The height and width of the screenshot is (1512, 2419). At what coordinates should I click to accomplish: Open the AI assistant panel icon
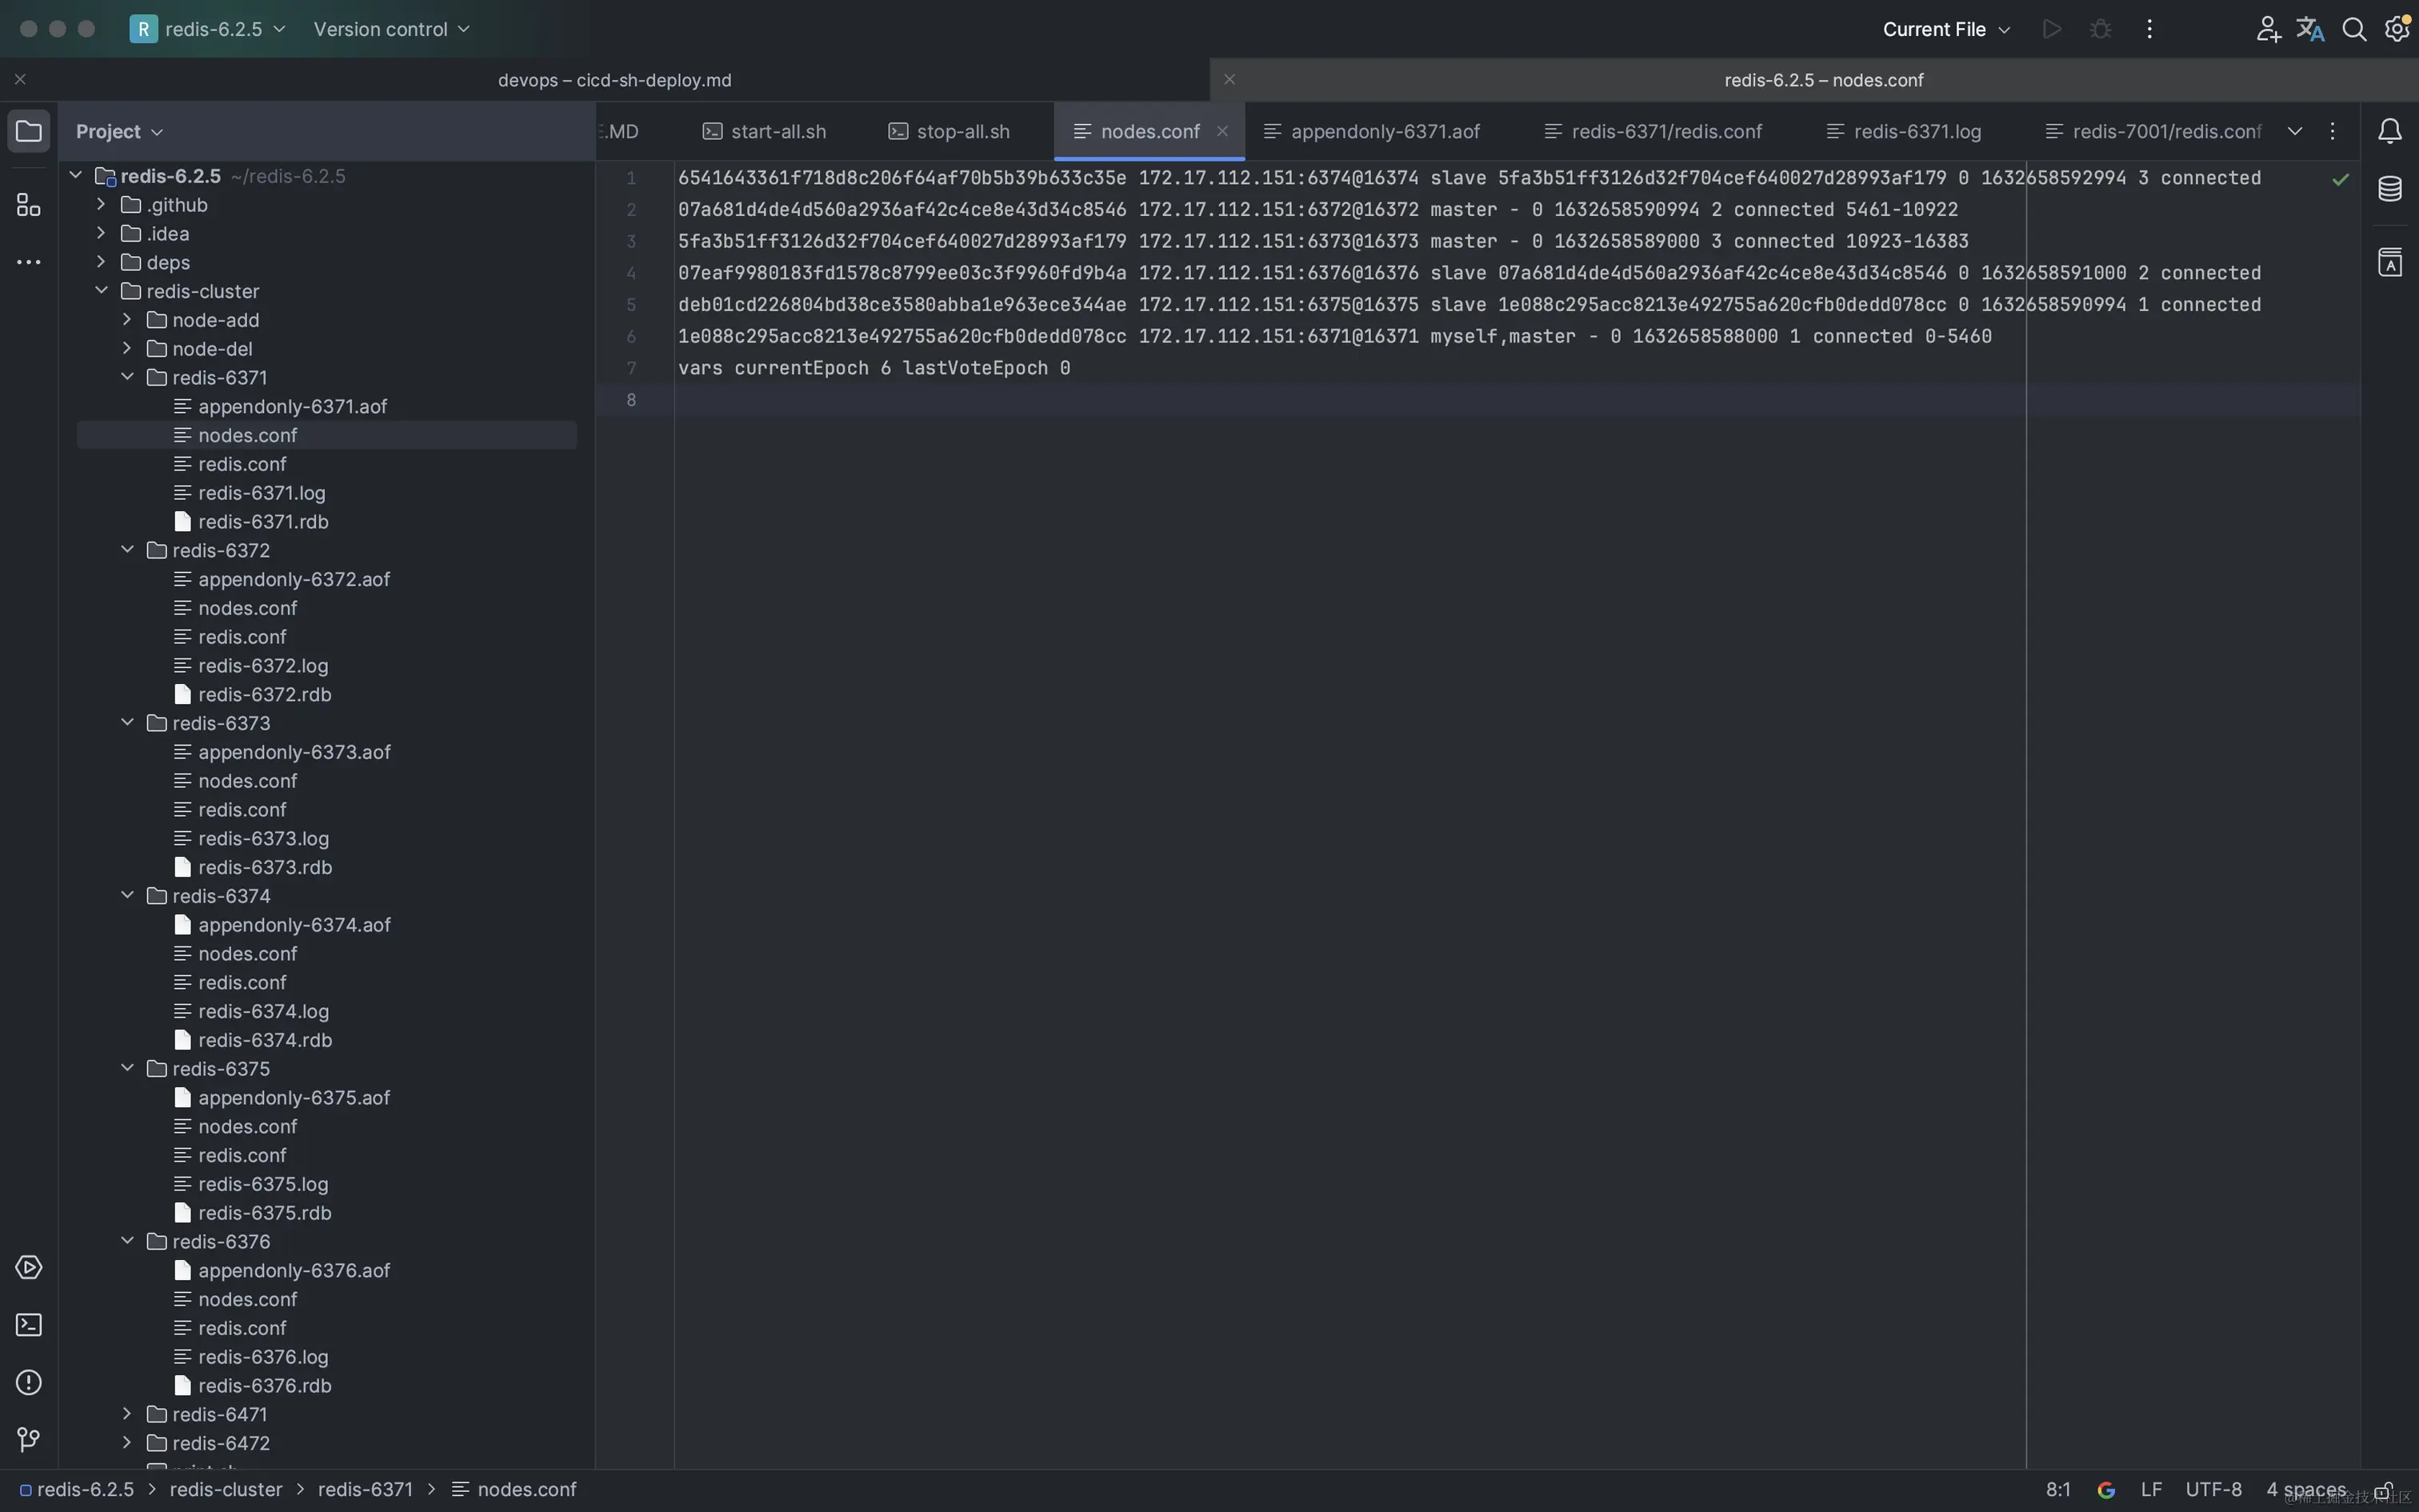click(x=2390, y=262)
